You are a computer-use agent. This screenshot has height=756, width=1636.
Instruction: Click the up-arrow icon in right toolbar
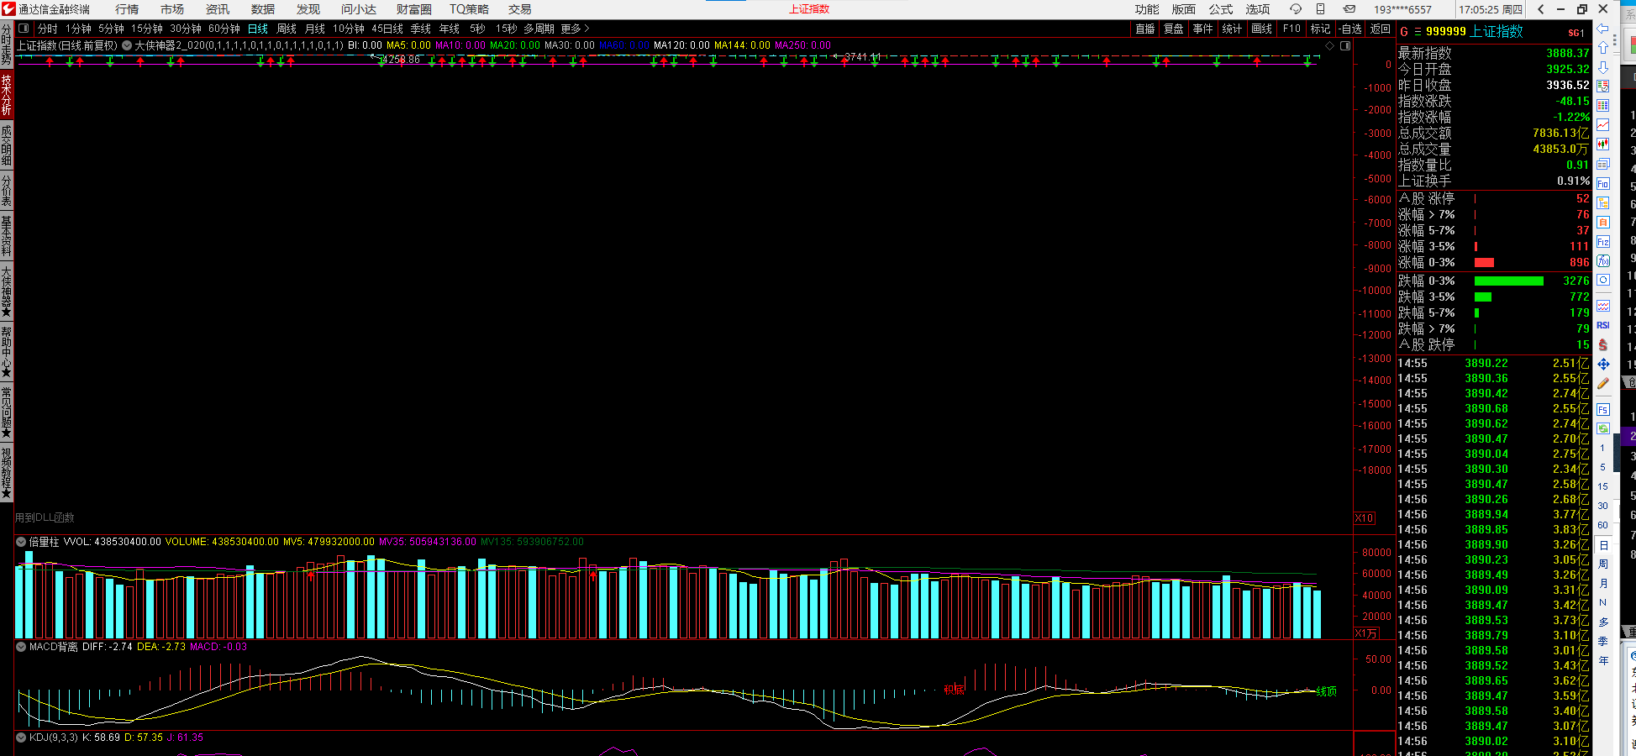(x=1603, y=48)
